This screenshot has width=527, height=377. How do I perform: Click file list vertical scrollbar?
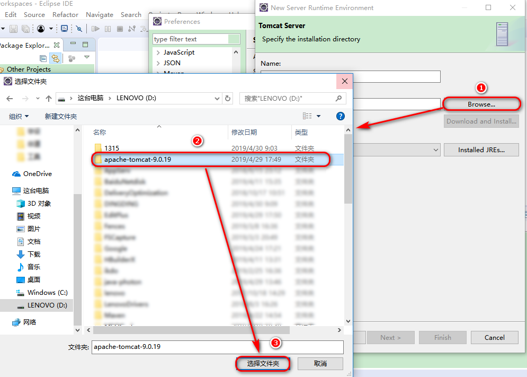(348, 168)
